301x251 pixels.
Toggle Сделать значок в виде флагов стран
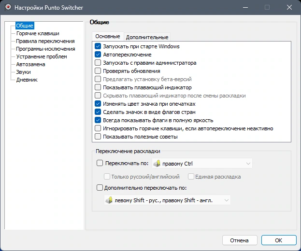(x=98, y=112)
